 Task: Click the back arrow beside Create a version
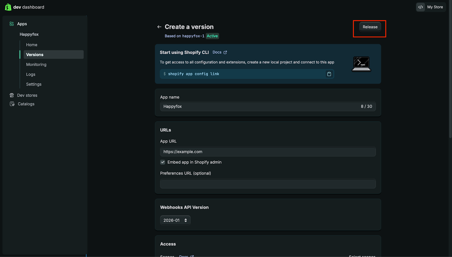(x=159, y=27)
